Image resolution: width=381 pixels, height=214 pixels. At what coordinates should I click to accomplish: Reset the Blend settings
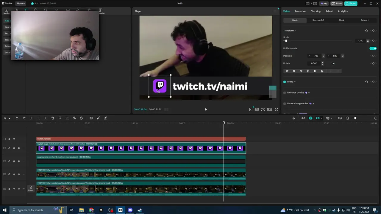(x=366, y=82)
